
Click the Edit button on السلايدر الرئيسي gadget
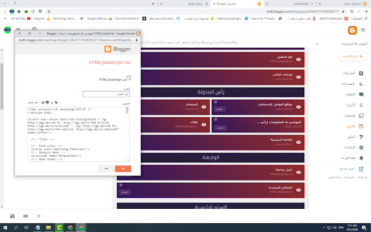point(125,192)
